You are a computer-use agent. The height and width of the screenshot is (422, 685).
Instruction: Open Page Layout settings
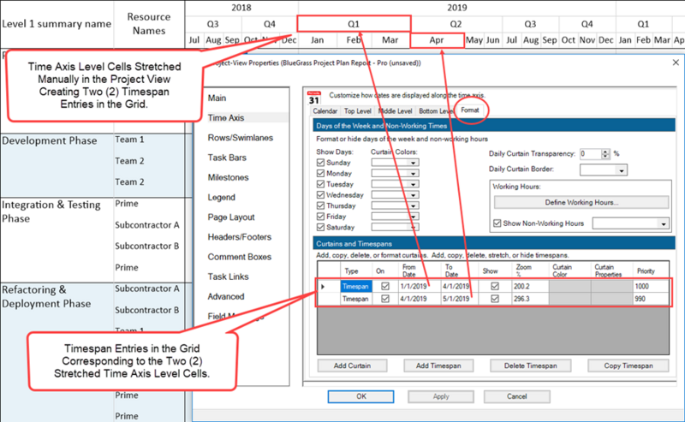(231, 217)
